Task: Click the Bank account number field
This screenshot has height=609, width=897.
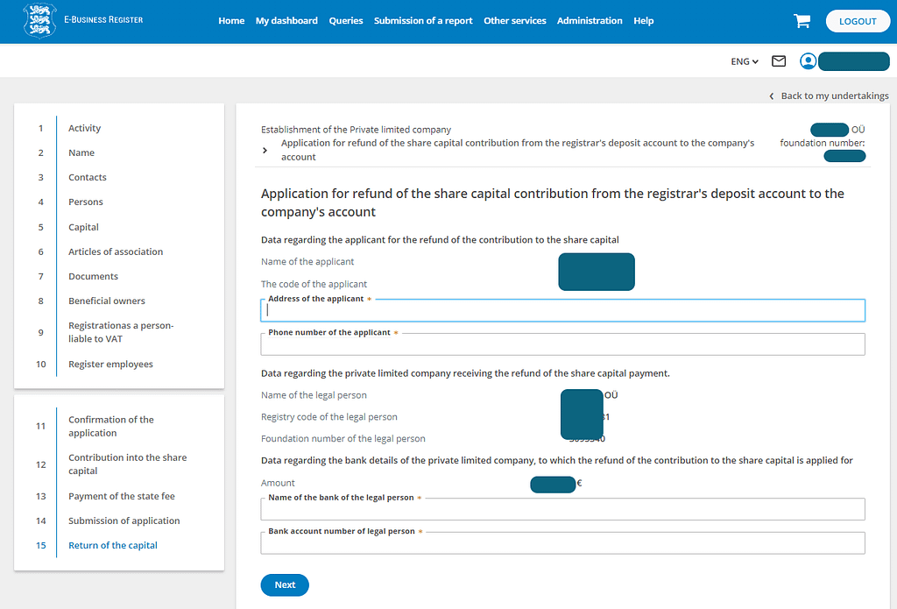Action: pos(562,543)
